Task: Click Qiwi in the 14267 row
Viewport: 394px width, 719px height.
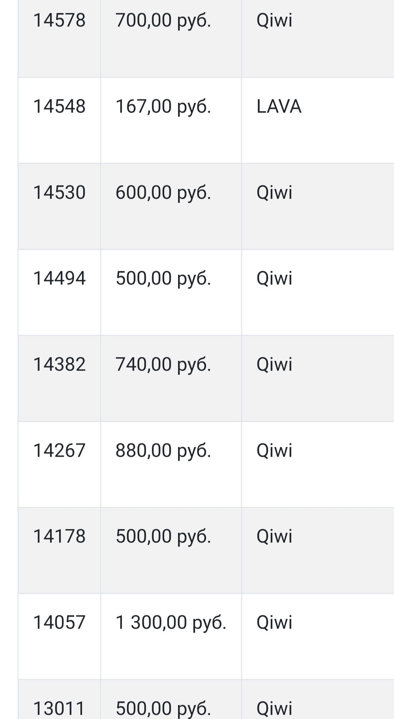Action: click(x=274, y=451)
